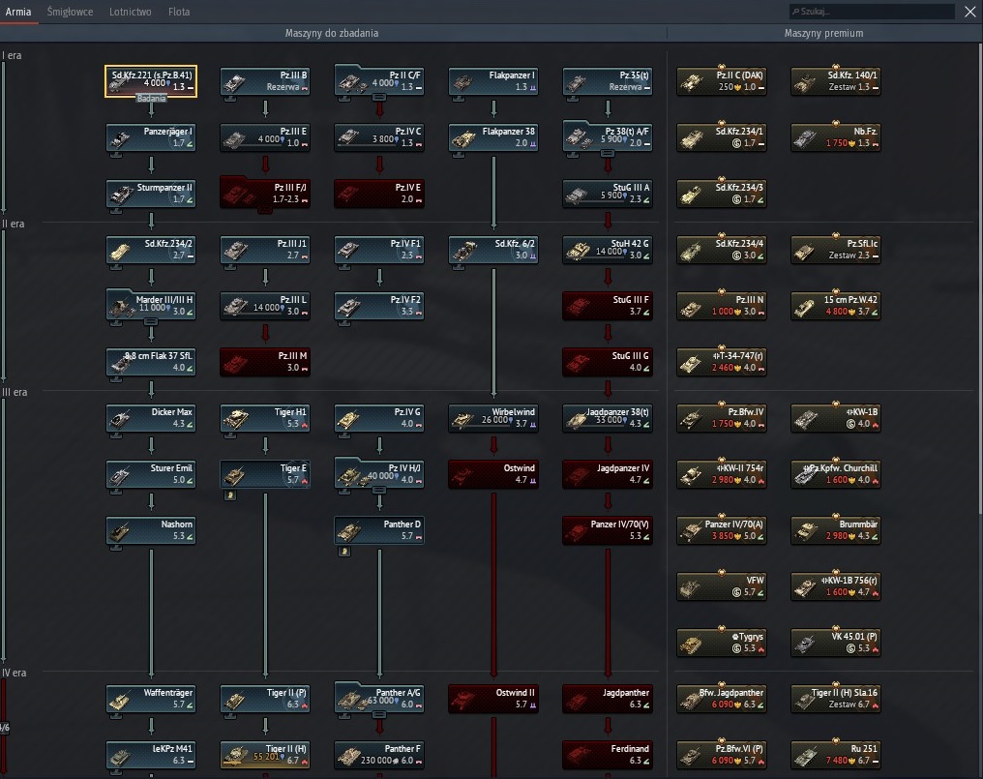The height and width of the screenshot is (779, 983).
Task: Select the premium Brummbär vehicle
Action: [836, 530]
